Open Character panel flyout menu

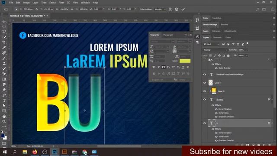(x=190, y=35)
